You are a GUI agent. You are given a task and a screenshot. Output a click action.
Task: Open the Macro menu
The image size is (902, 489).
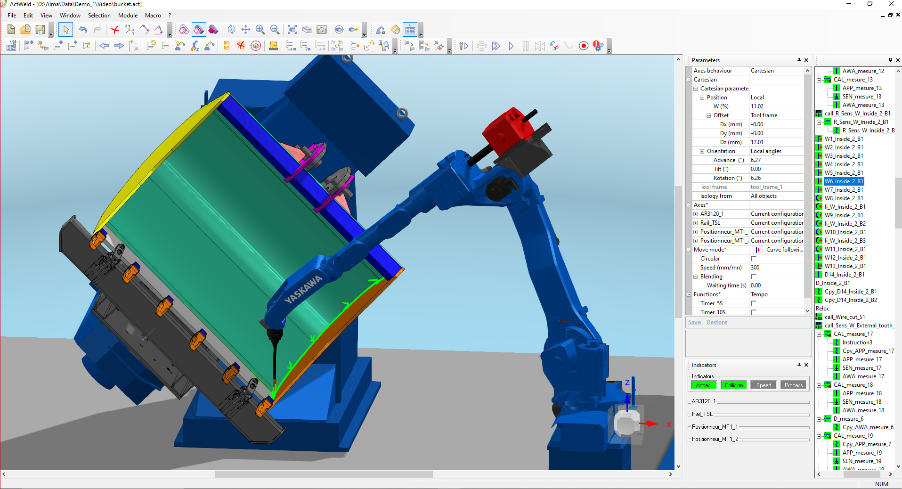153,15
